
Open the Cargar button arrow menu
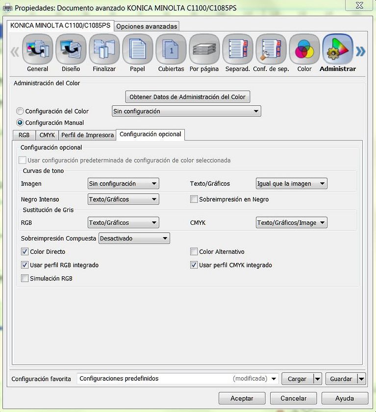pos(318,379)
